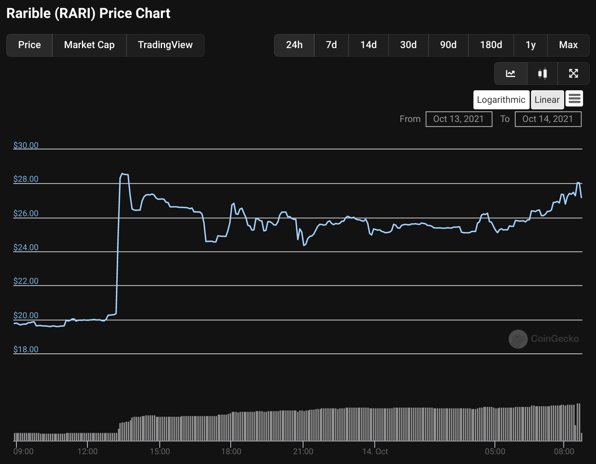This screenshot has width=596, height=464.
Task: Choose the 7d time range
Action: pyautogui.click(x=331, y=45)
